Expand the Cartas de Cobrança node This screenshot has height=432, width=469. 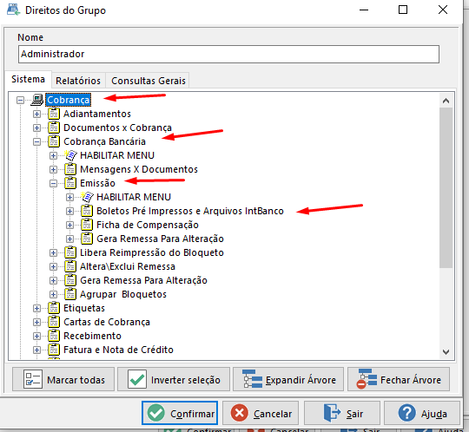point(36,322)
